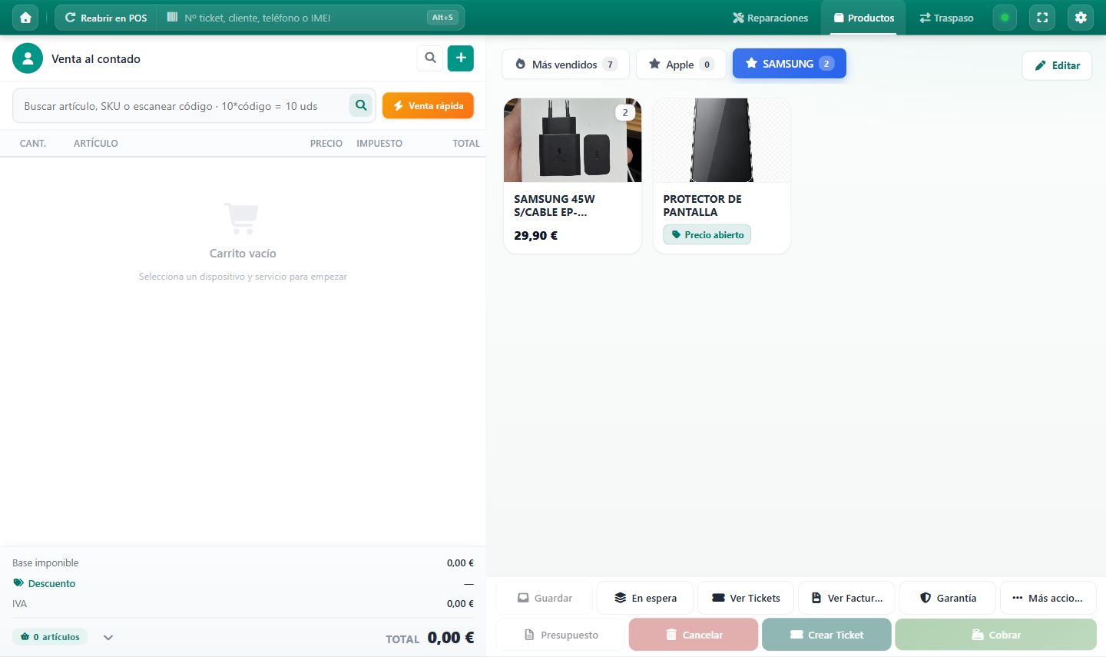Image resolution: width=1106 pixels, height=657 pixels.
Task: Select the Más vendidos category
Action: (565, 65)
